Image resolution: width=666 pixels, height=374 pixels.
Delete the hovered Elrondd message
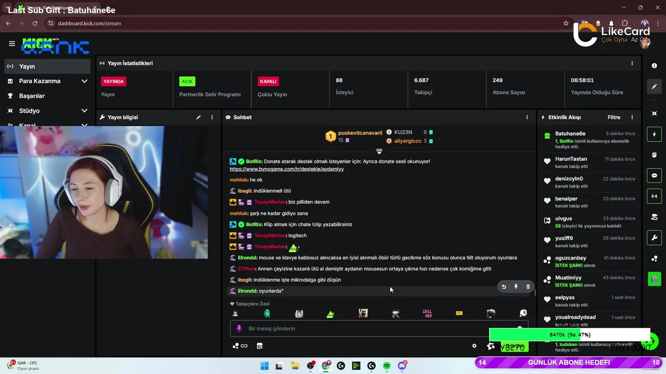(528, 287)
